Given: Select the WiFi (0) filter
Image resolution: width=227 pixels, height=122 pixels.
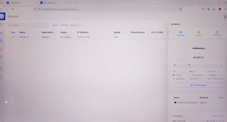Looking at the screenshot, I should pos(64,25).
